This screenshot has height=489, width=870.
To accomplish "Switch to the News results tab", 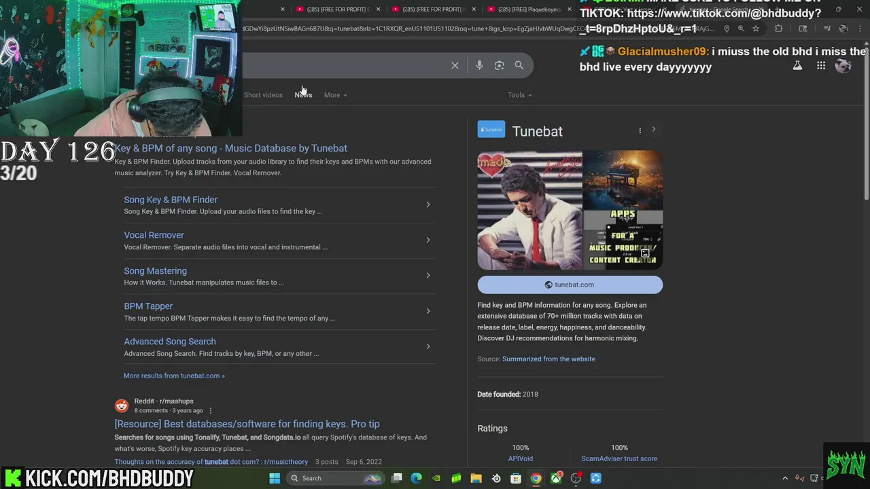I will tap(303, 95).
